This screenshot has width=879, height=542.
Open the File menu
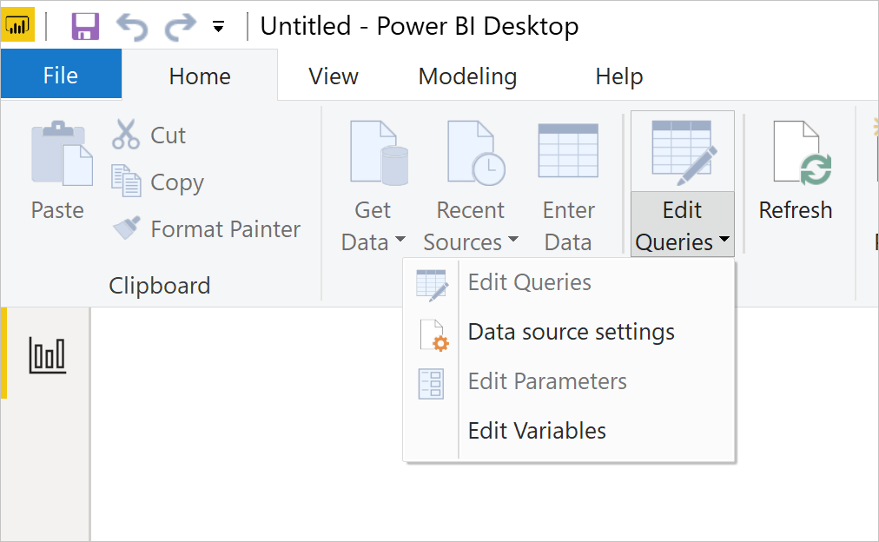(x=61, y=75)
